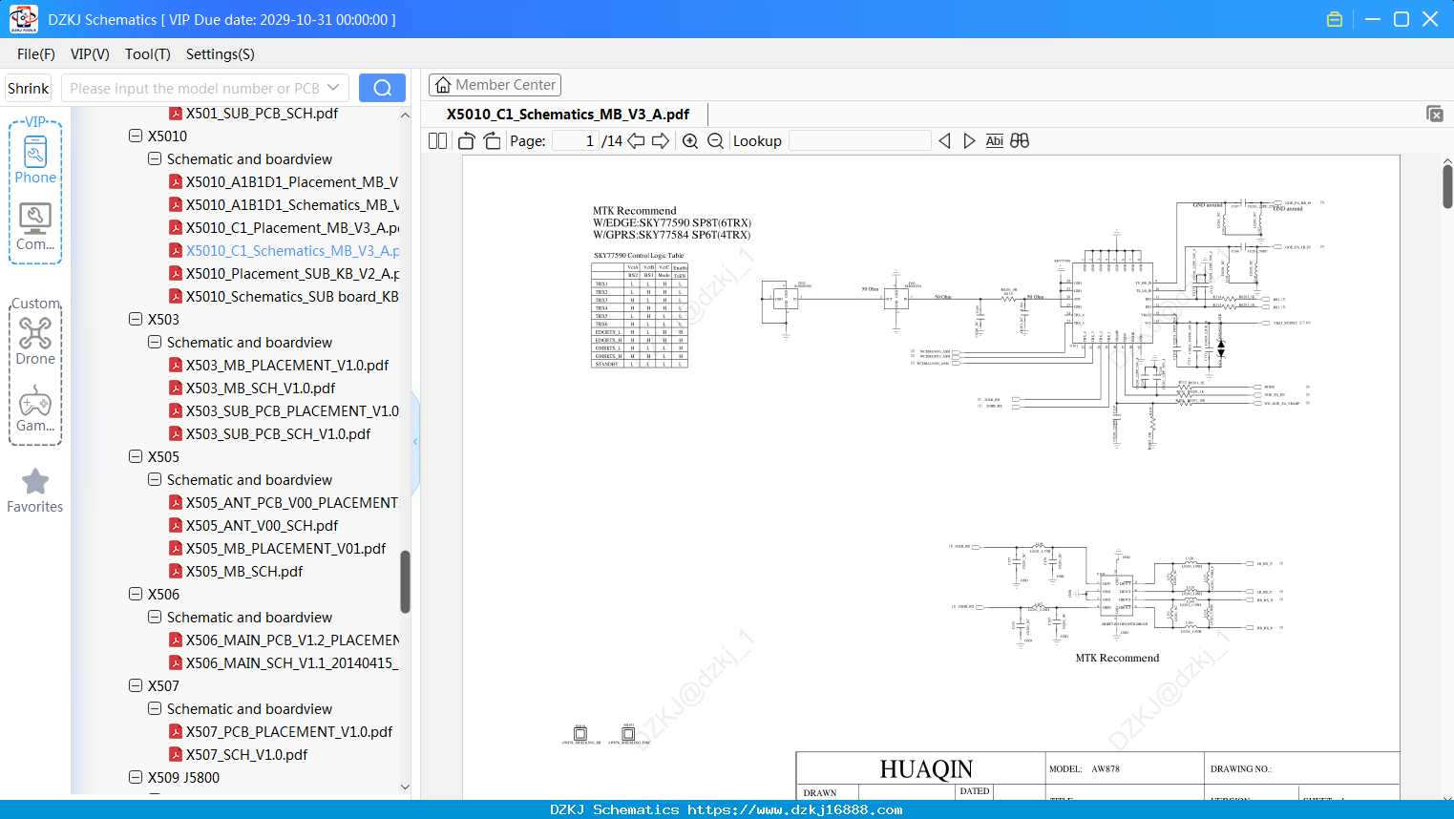Open X503_SUB_PCB_SCH_V1.0.pdf
Screen dimensions: 1454x819
270,434
